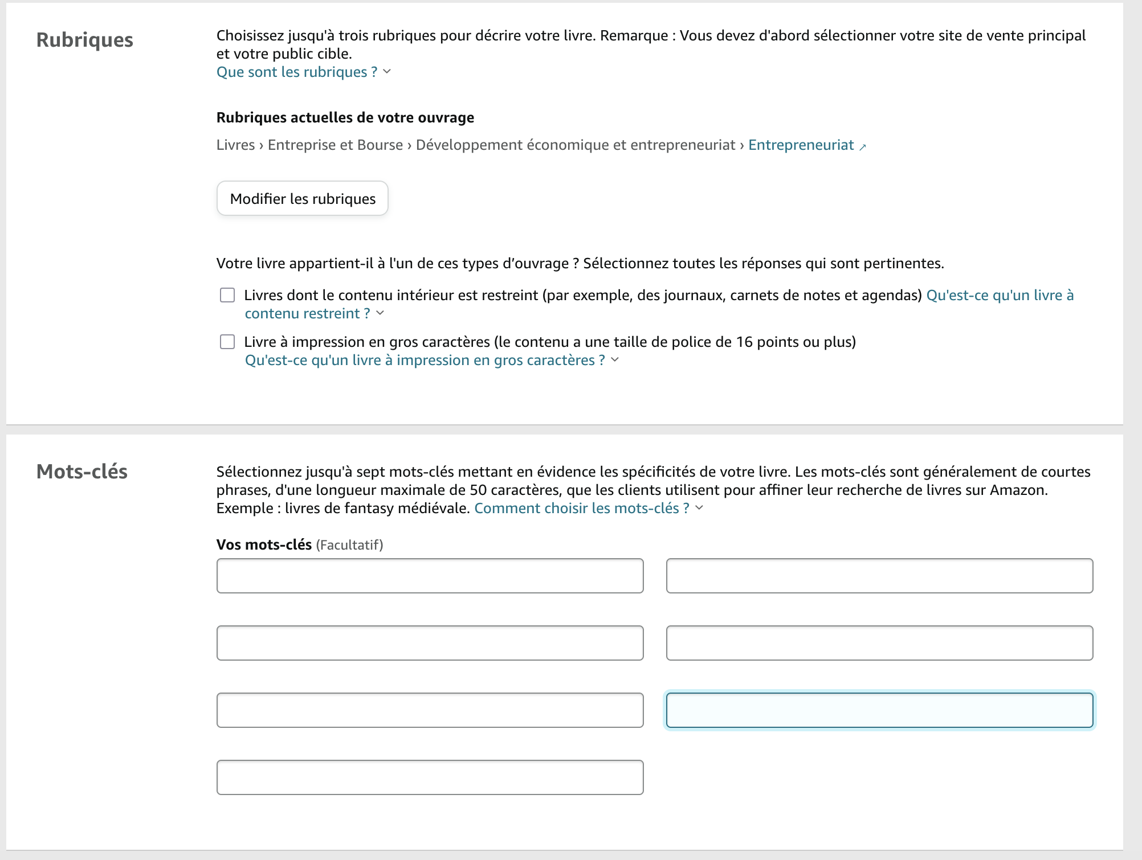Click 'Modifier les rubriques' button
1142x860 pixels.
click(x=303, y=199)
